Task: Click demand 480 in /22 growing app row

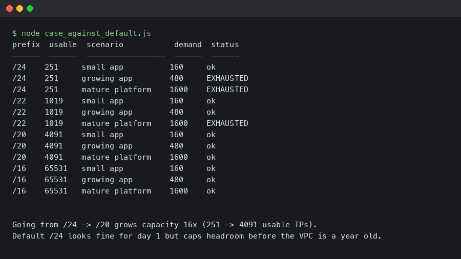Action: coord(176,112)
